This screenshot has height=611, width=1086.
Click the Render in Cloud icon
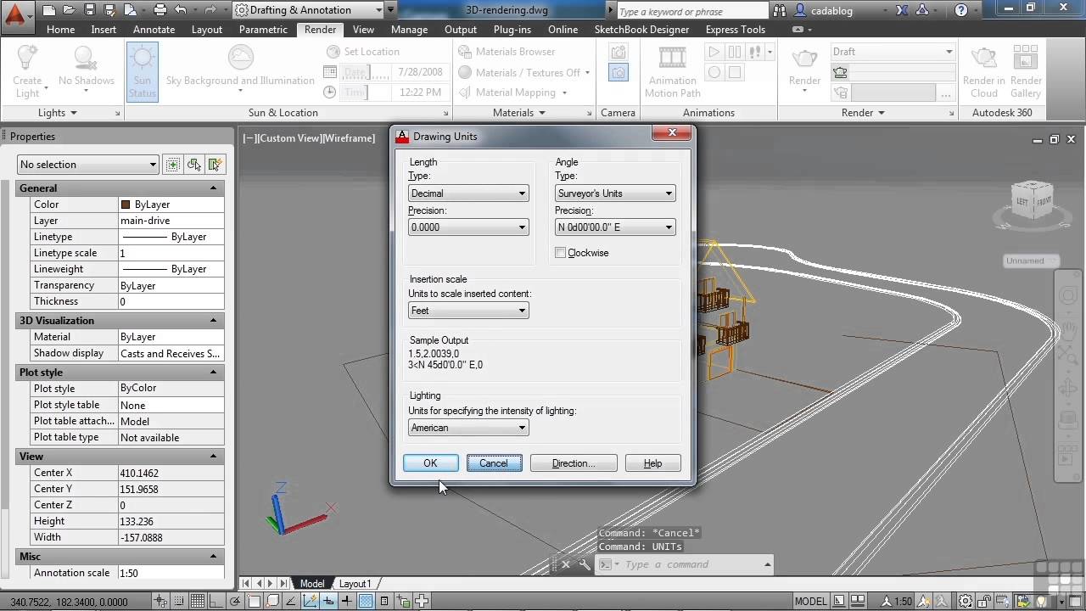(983, 59)
